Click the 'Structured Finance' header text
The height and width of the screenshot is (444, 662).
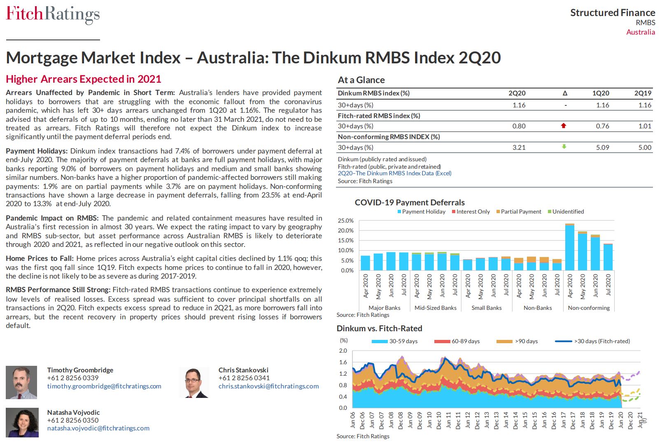pyautogui.click(x=613, y=13)
